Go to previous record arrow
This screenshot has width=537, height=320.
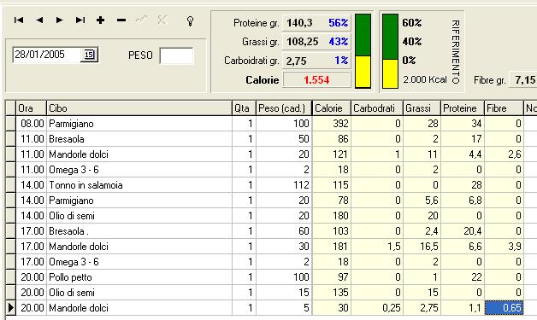coord(39,20)
